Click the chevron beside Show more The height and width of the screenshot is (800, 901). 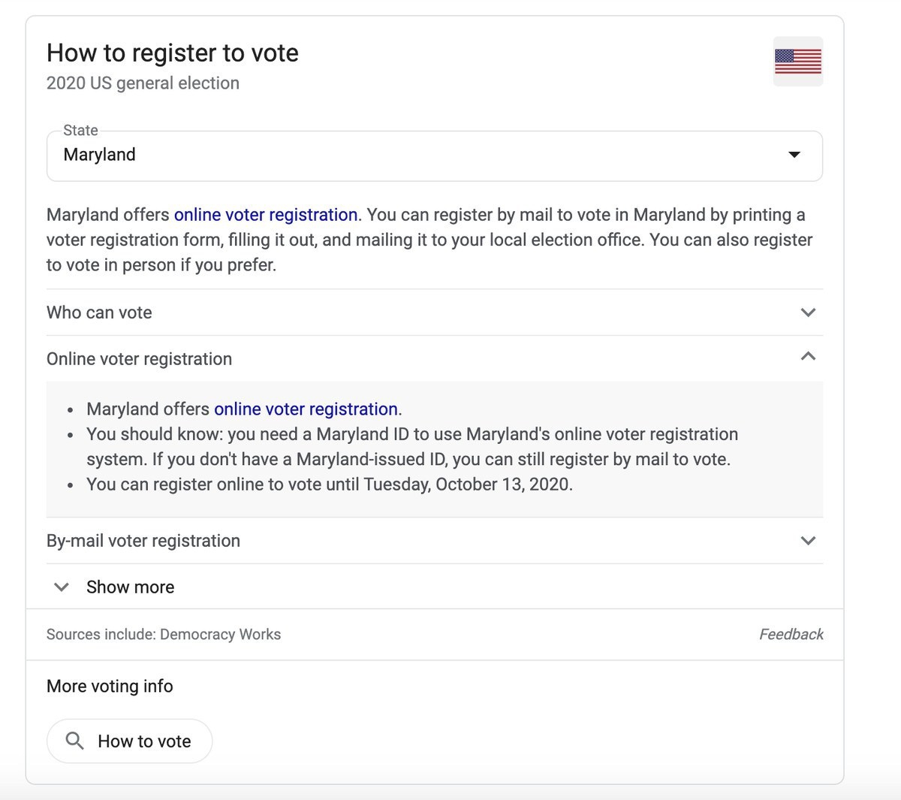click(x=62, y=587)
